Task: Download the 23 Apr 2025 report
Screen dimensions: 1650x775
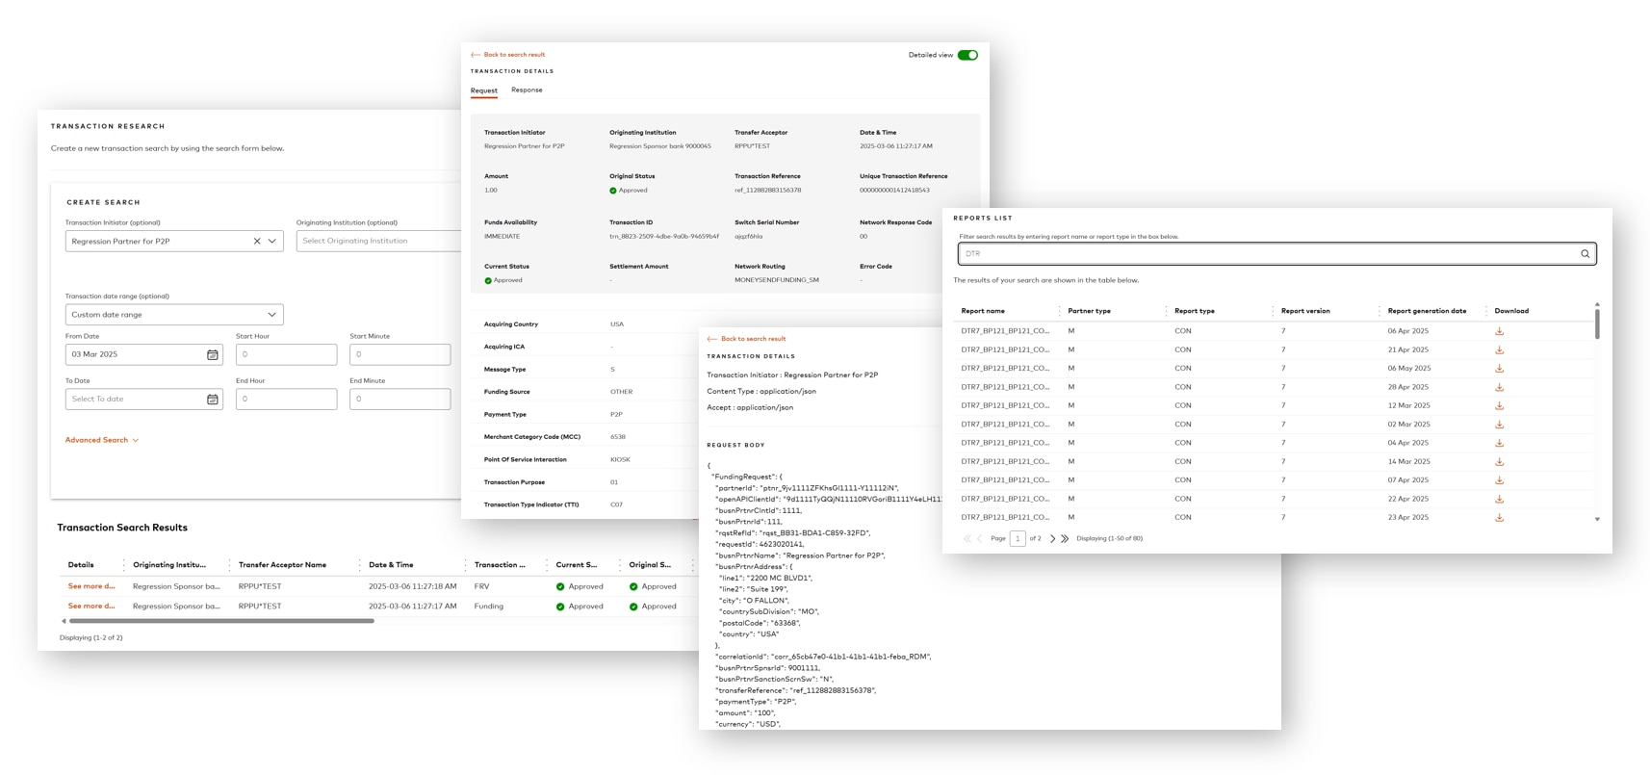Action: click(1499, 517)
